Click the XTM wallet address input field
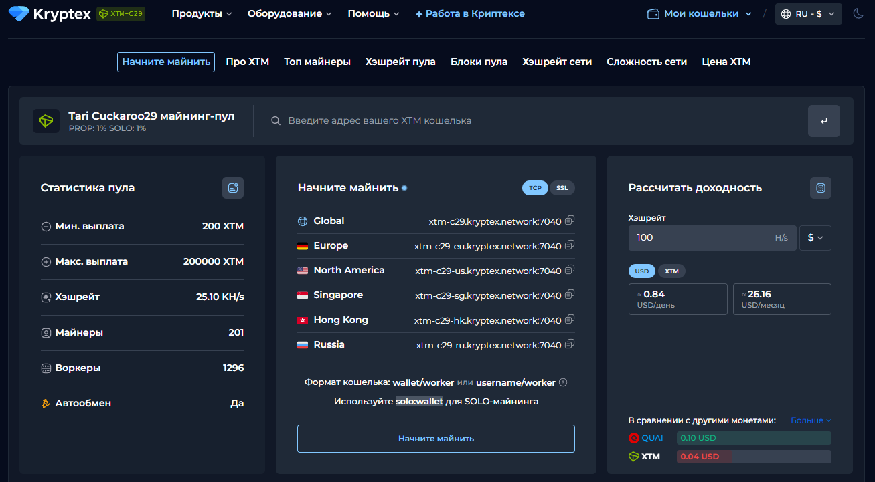Screen dimensions: 875x482 (536, 121)
